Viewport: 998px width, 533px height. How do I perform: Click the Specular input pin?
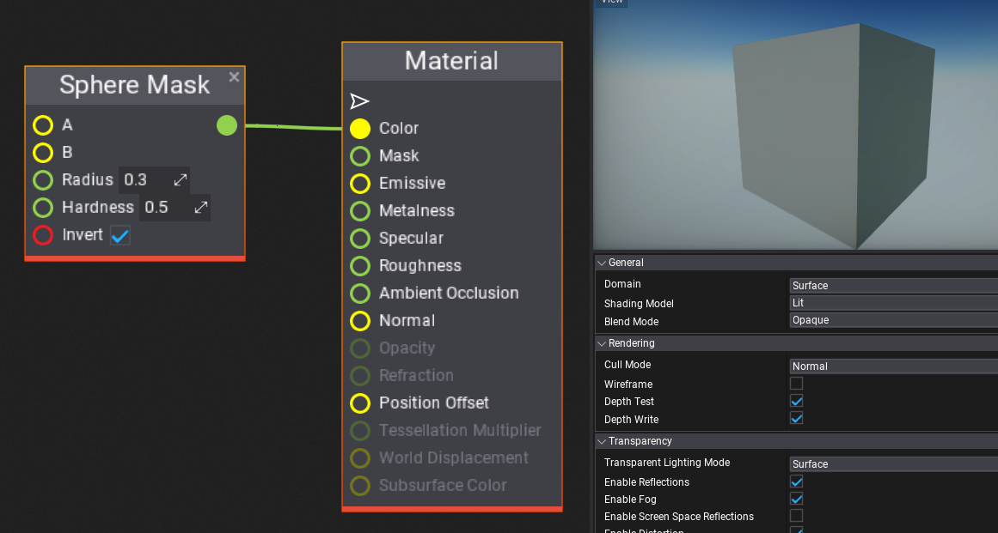[359, 239]
